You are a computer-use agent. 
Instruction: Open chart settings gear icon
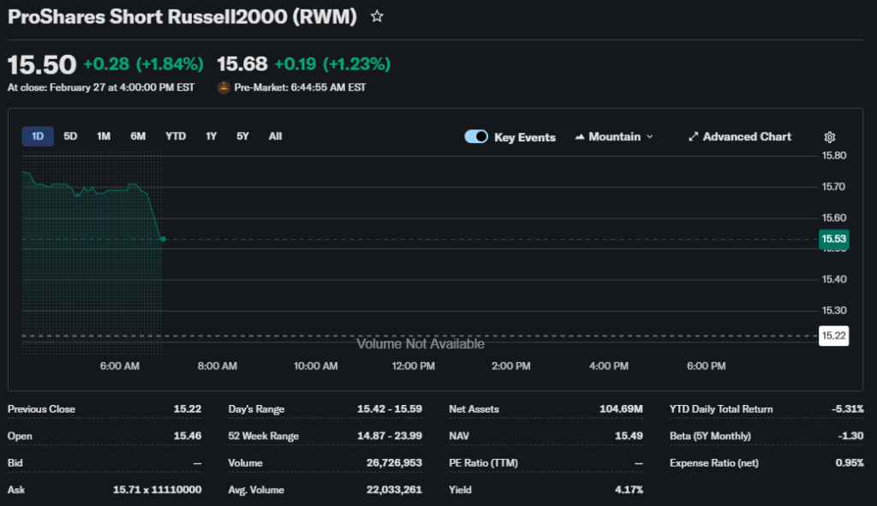tap(829, 137)
